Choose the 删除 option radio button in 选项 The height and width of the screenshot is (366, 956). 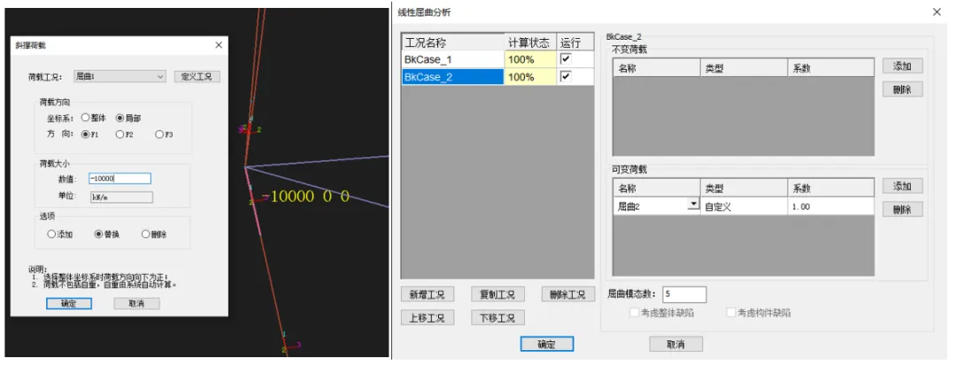pyautogui.click(x=144, y=234)
